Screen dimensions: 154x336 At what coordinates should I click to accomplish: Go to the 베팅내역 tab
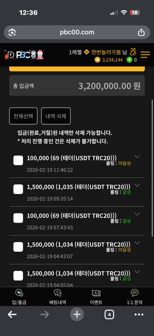click(x=57, y=297)
